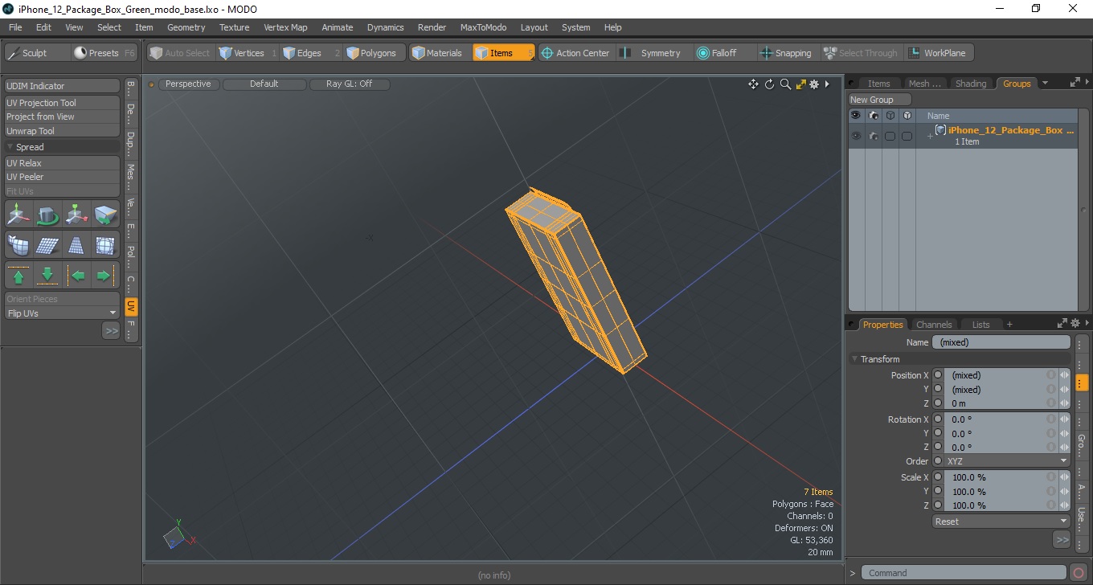The image size is (1093, 585).
Task: Click the Name field showing (mixed)
Action: coord(1001,342)
